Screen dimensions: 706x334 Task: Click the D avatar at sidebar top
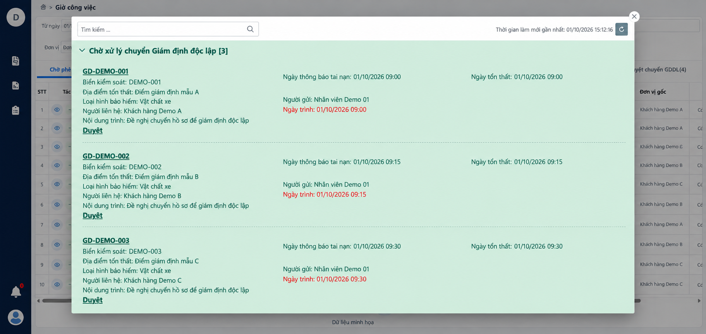point(16,17)
